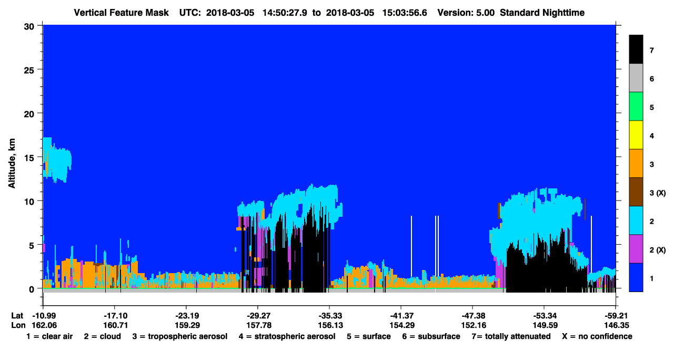Click the start time 14:50:27.9
This screenshot has height=351, width=684.
[x=284, y=13]
